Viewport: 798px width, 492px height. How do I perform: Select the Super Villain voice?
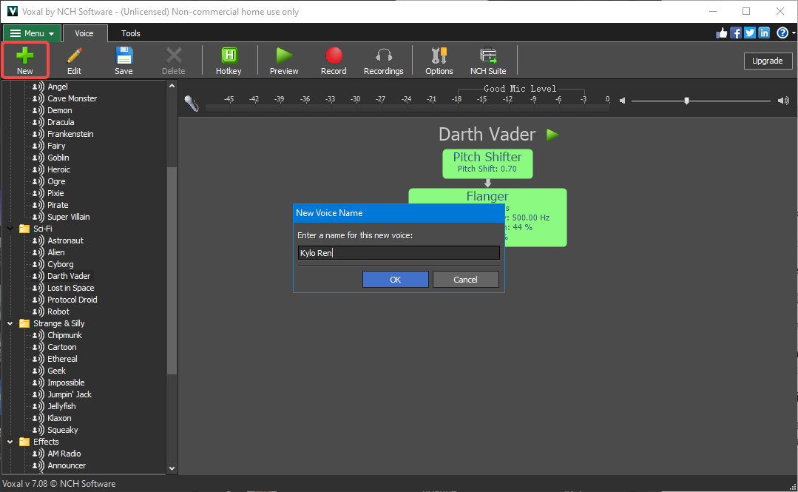click(68, 217)
